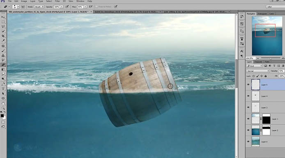Click the Navigator zoom slider
The width and height of the screenshot is (285, 158).
(271, 58)
